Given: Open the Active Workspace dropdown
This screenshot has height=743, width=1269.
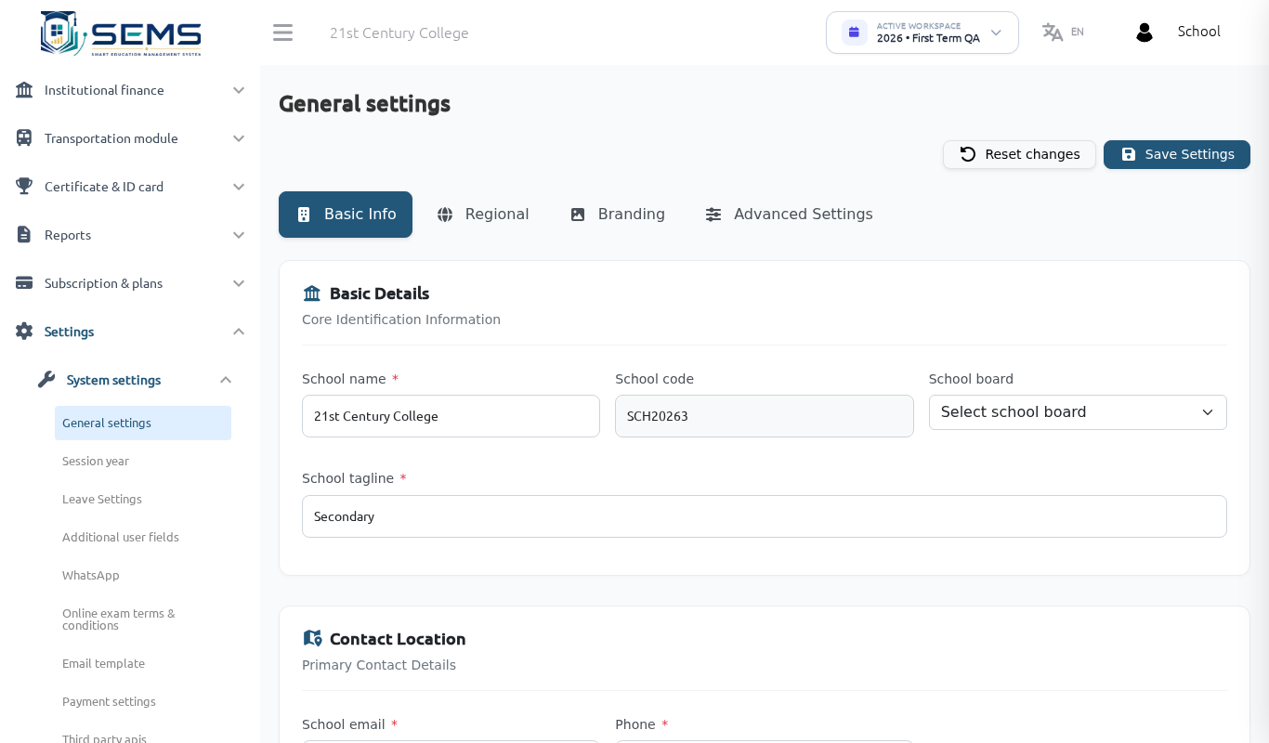Looking at the screenshot, I should click(x=922, y=33).
